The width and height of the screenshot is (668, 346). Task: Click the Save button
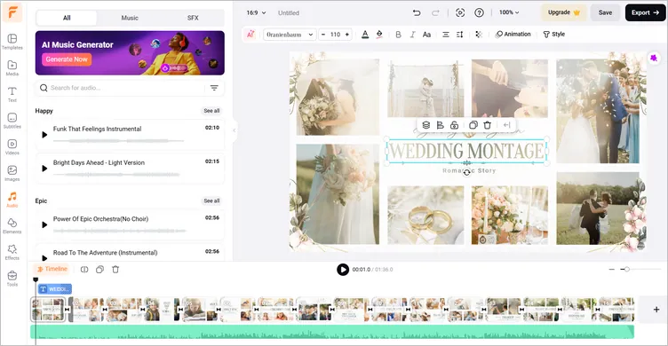click(x=605, y=12)
